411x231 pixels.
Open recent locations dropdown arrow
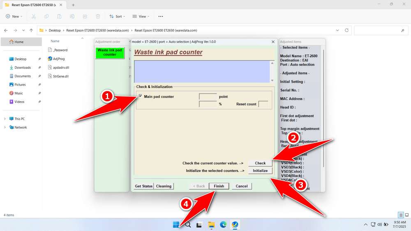pos(23,30)
